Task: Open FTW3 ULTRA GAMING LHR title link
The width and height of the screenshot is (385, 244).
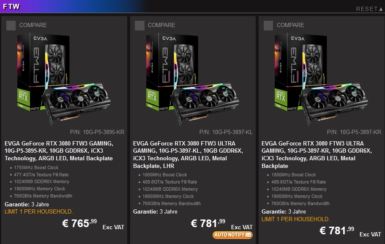Action: (x=188, y=154)
